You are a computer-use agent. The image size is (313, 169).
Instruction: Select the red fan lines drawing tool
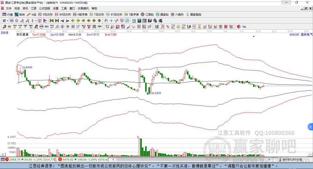112,27
